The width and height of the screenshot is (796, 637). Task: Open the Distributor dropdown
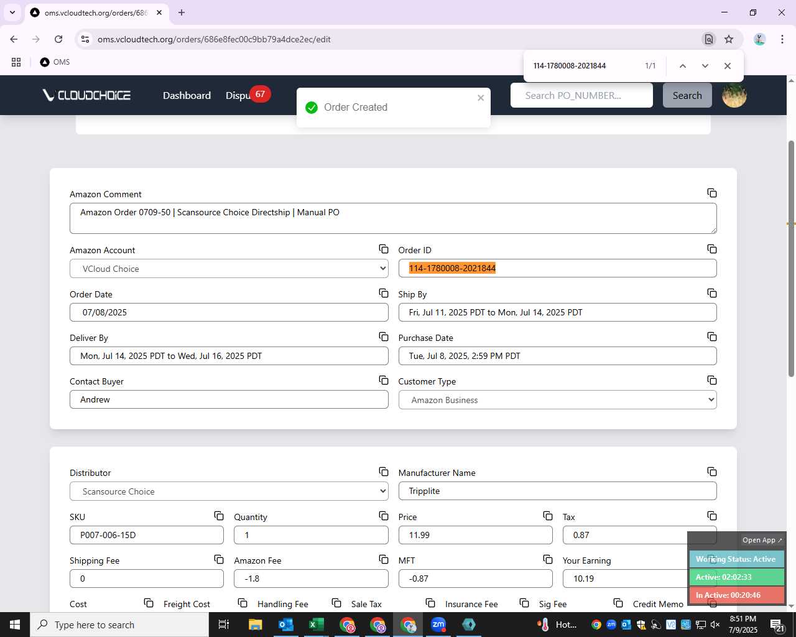click(229, 491)
